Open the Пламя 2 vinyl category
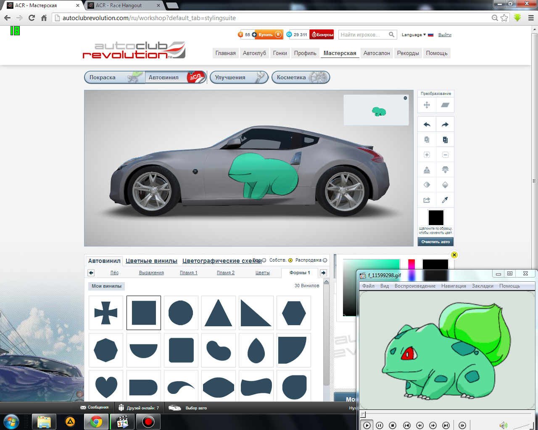This screenshot has width=538, height=430. 226,273
